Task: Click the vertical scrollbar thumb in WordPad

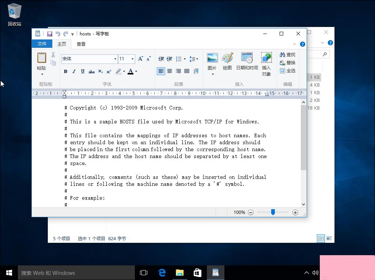Action: (303, 137)
